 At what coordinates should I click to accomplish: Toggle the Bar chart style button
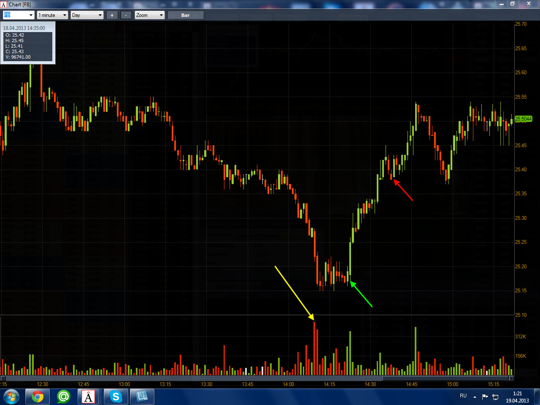tap(186, 15)
